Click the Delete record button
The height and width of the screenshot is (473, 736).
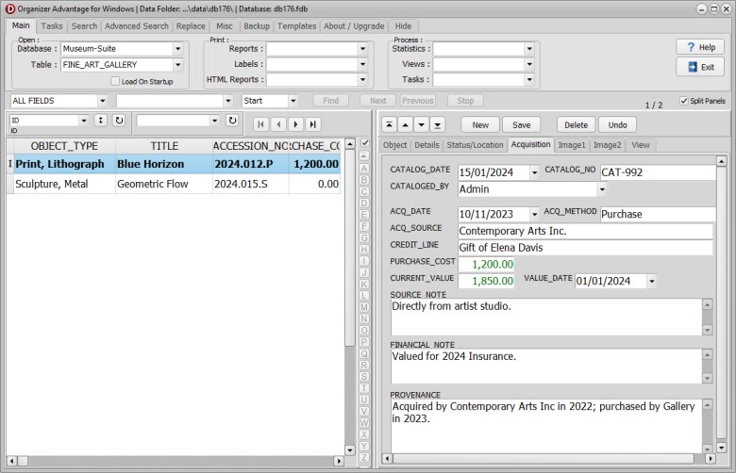(576, 124)
